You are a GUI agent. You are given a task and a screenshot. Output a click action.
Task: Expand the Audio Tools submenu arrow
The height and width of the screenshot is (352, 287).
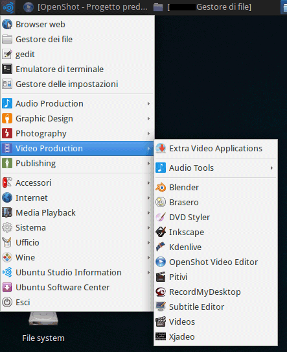[x=271, y=168]
